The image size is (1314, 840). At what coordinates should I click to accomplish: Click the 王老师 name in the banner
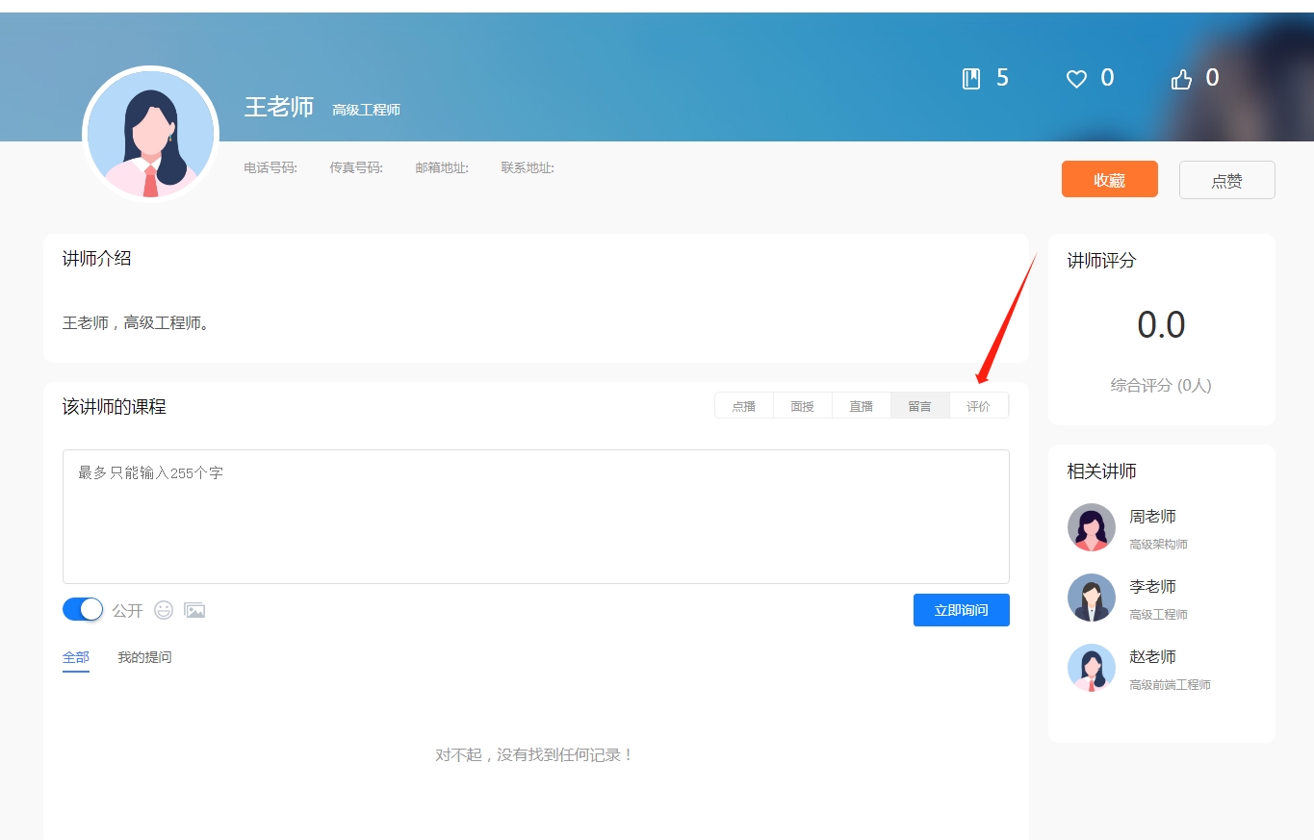pyautogui.click(x=279, y=107)
